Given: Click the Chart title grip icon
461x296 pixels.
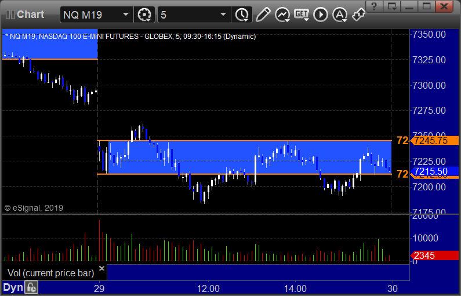Looking at the screenshot, I should click(x=10, y=15).
